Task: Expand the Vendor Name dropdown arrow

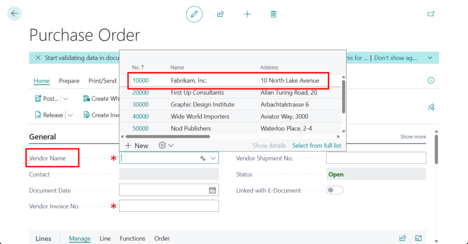Action: (x=213, y=158)
